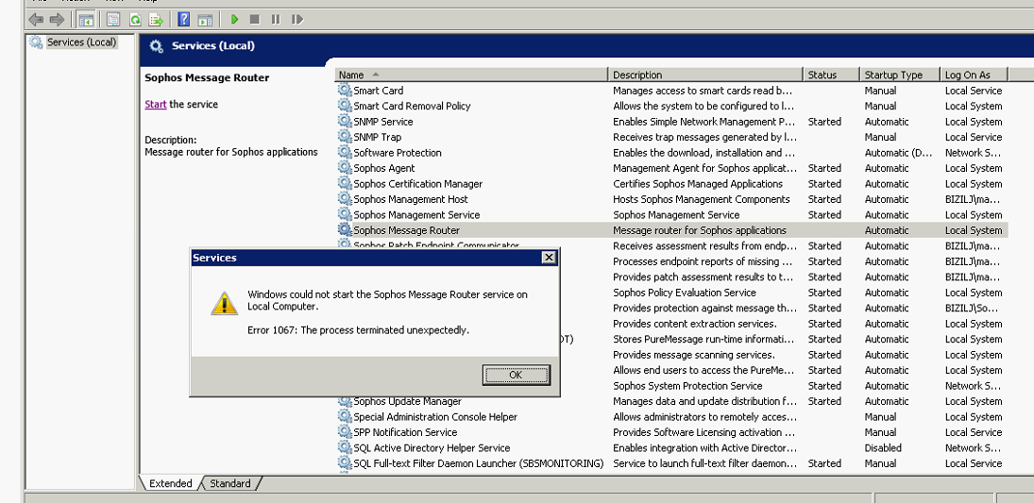
Task: Click the green Start Service play icon
Action: pos(234,20)
